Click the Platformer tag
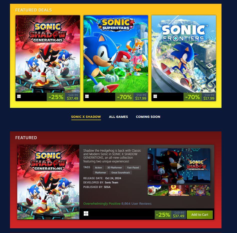This screenshot has height=233, width=237. tap(100, 173)
